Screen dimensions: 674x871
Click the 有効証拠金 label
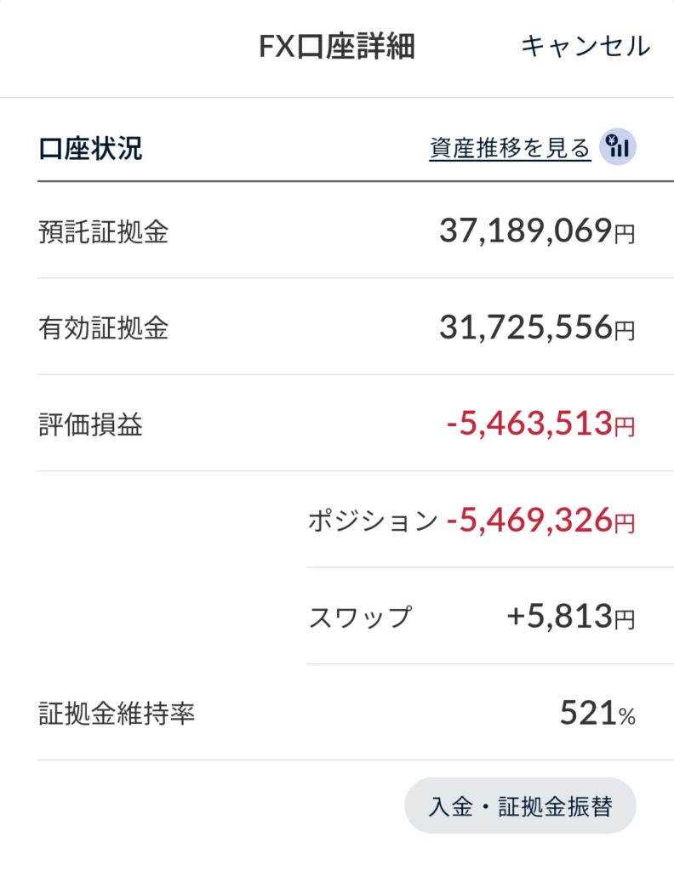tap(104, 327)
